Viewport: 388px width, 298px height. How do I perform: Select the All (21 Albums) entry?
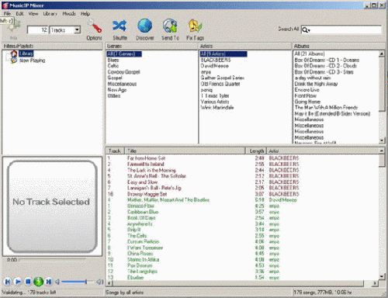(310, 54)
